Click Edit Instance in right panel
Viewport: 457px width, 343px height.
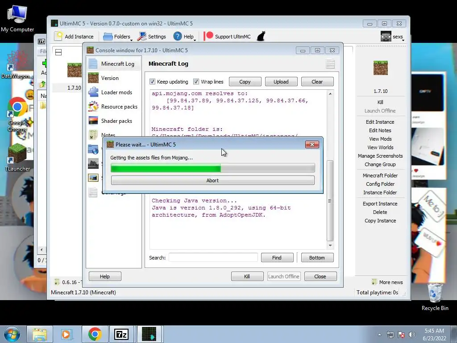(380, 122)
